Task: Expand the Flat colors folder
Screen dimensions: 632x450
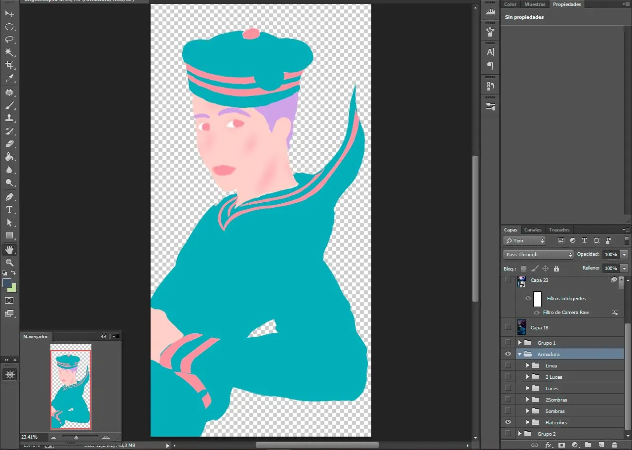Action: coord(528,422)
